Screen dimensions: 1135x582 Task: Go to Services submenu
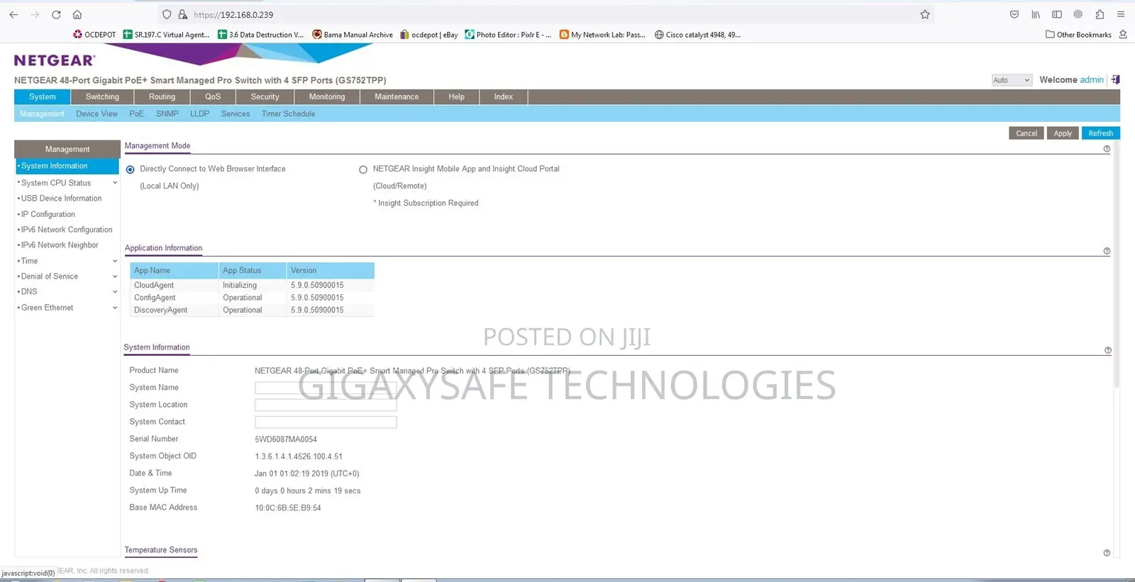tap(236, 113)
